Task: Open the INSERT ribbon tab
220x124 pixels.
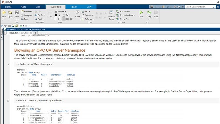Action: [x=74, y=7]
